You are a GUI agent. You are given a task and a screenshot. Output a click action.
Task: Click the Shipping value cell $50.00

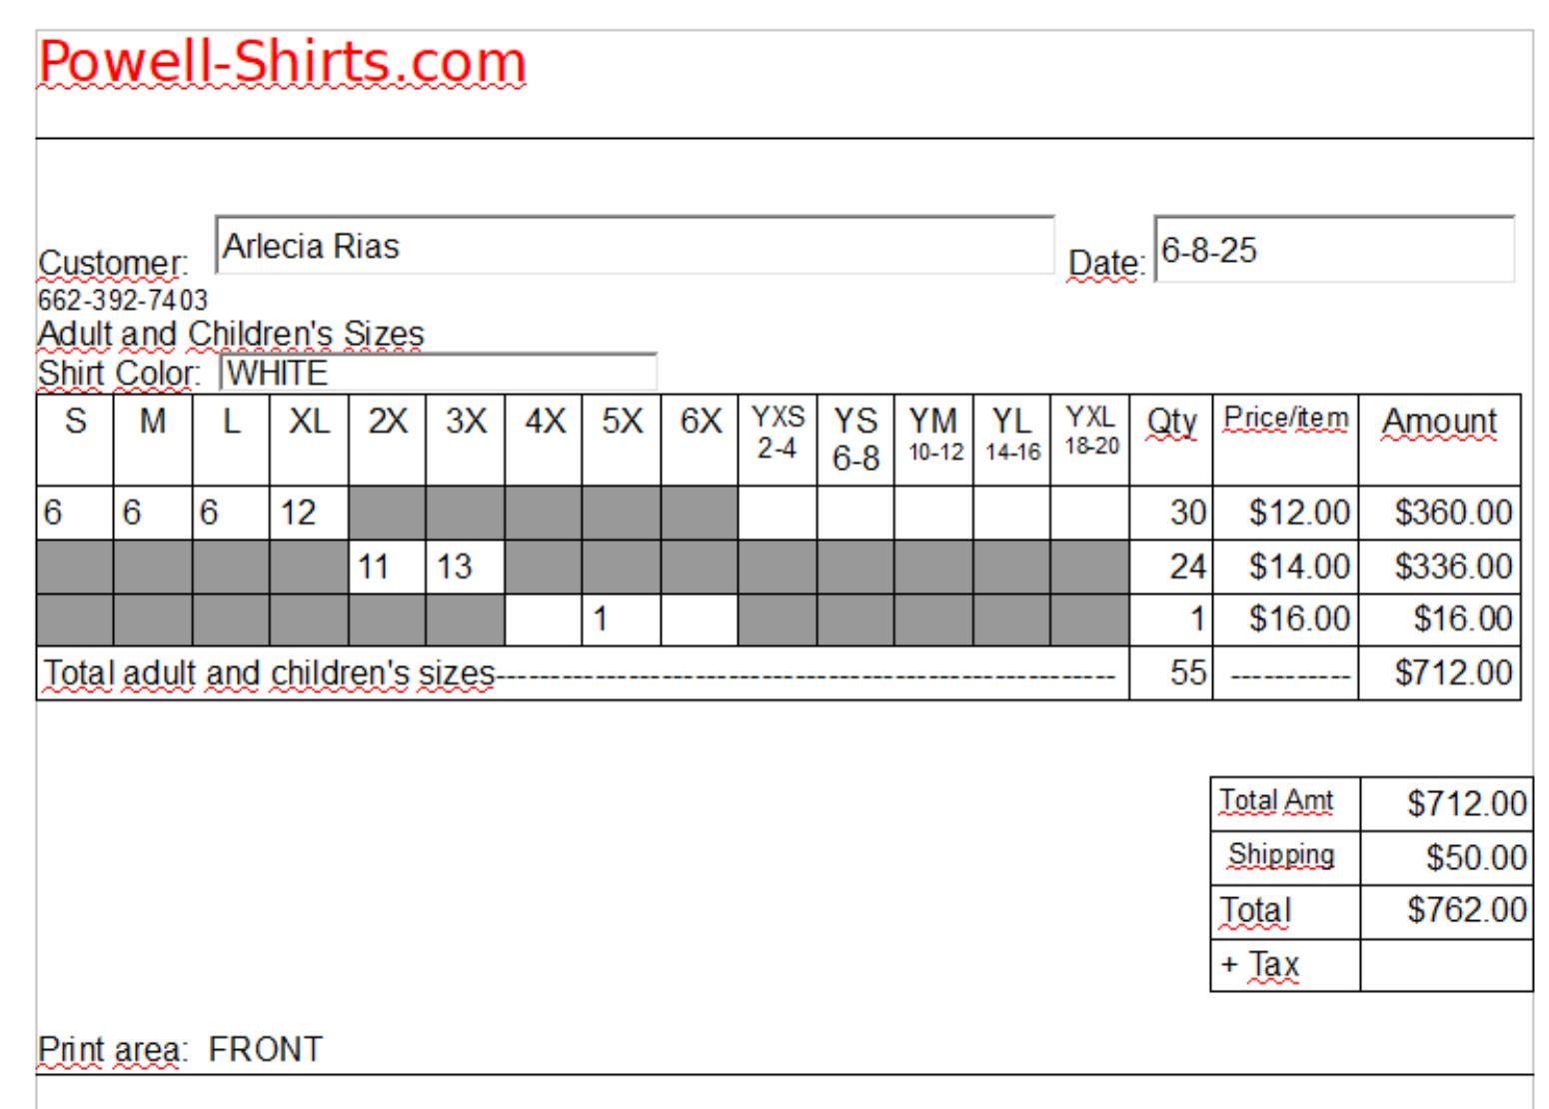tap(1446, 857)
